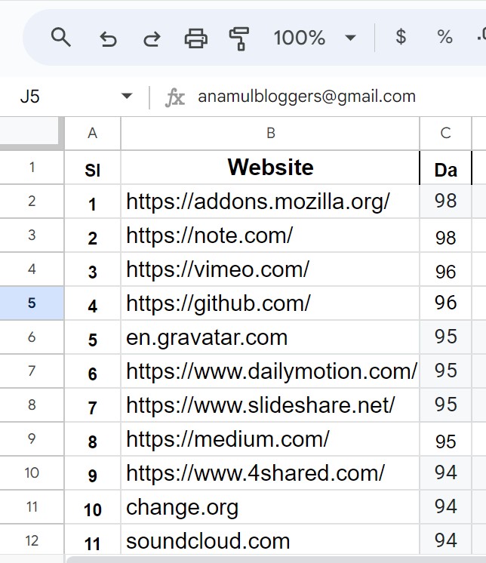Image resolution: width=486 pixels, height=563 pixels.
Task: Print the spreadsheet
Action: click(x=195, y=38)
